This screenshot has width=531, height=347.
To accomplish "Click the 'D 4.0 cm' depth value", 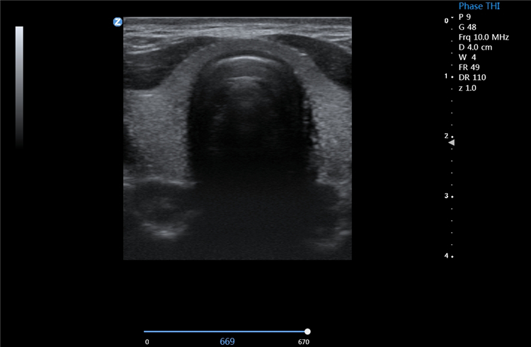I will coord(475,47).
